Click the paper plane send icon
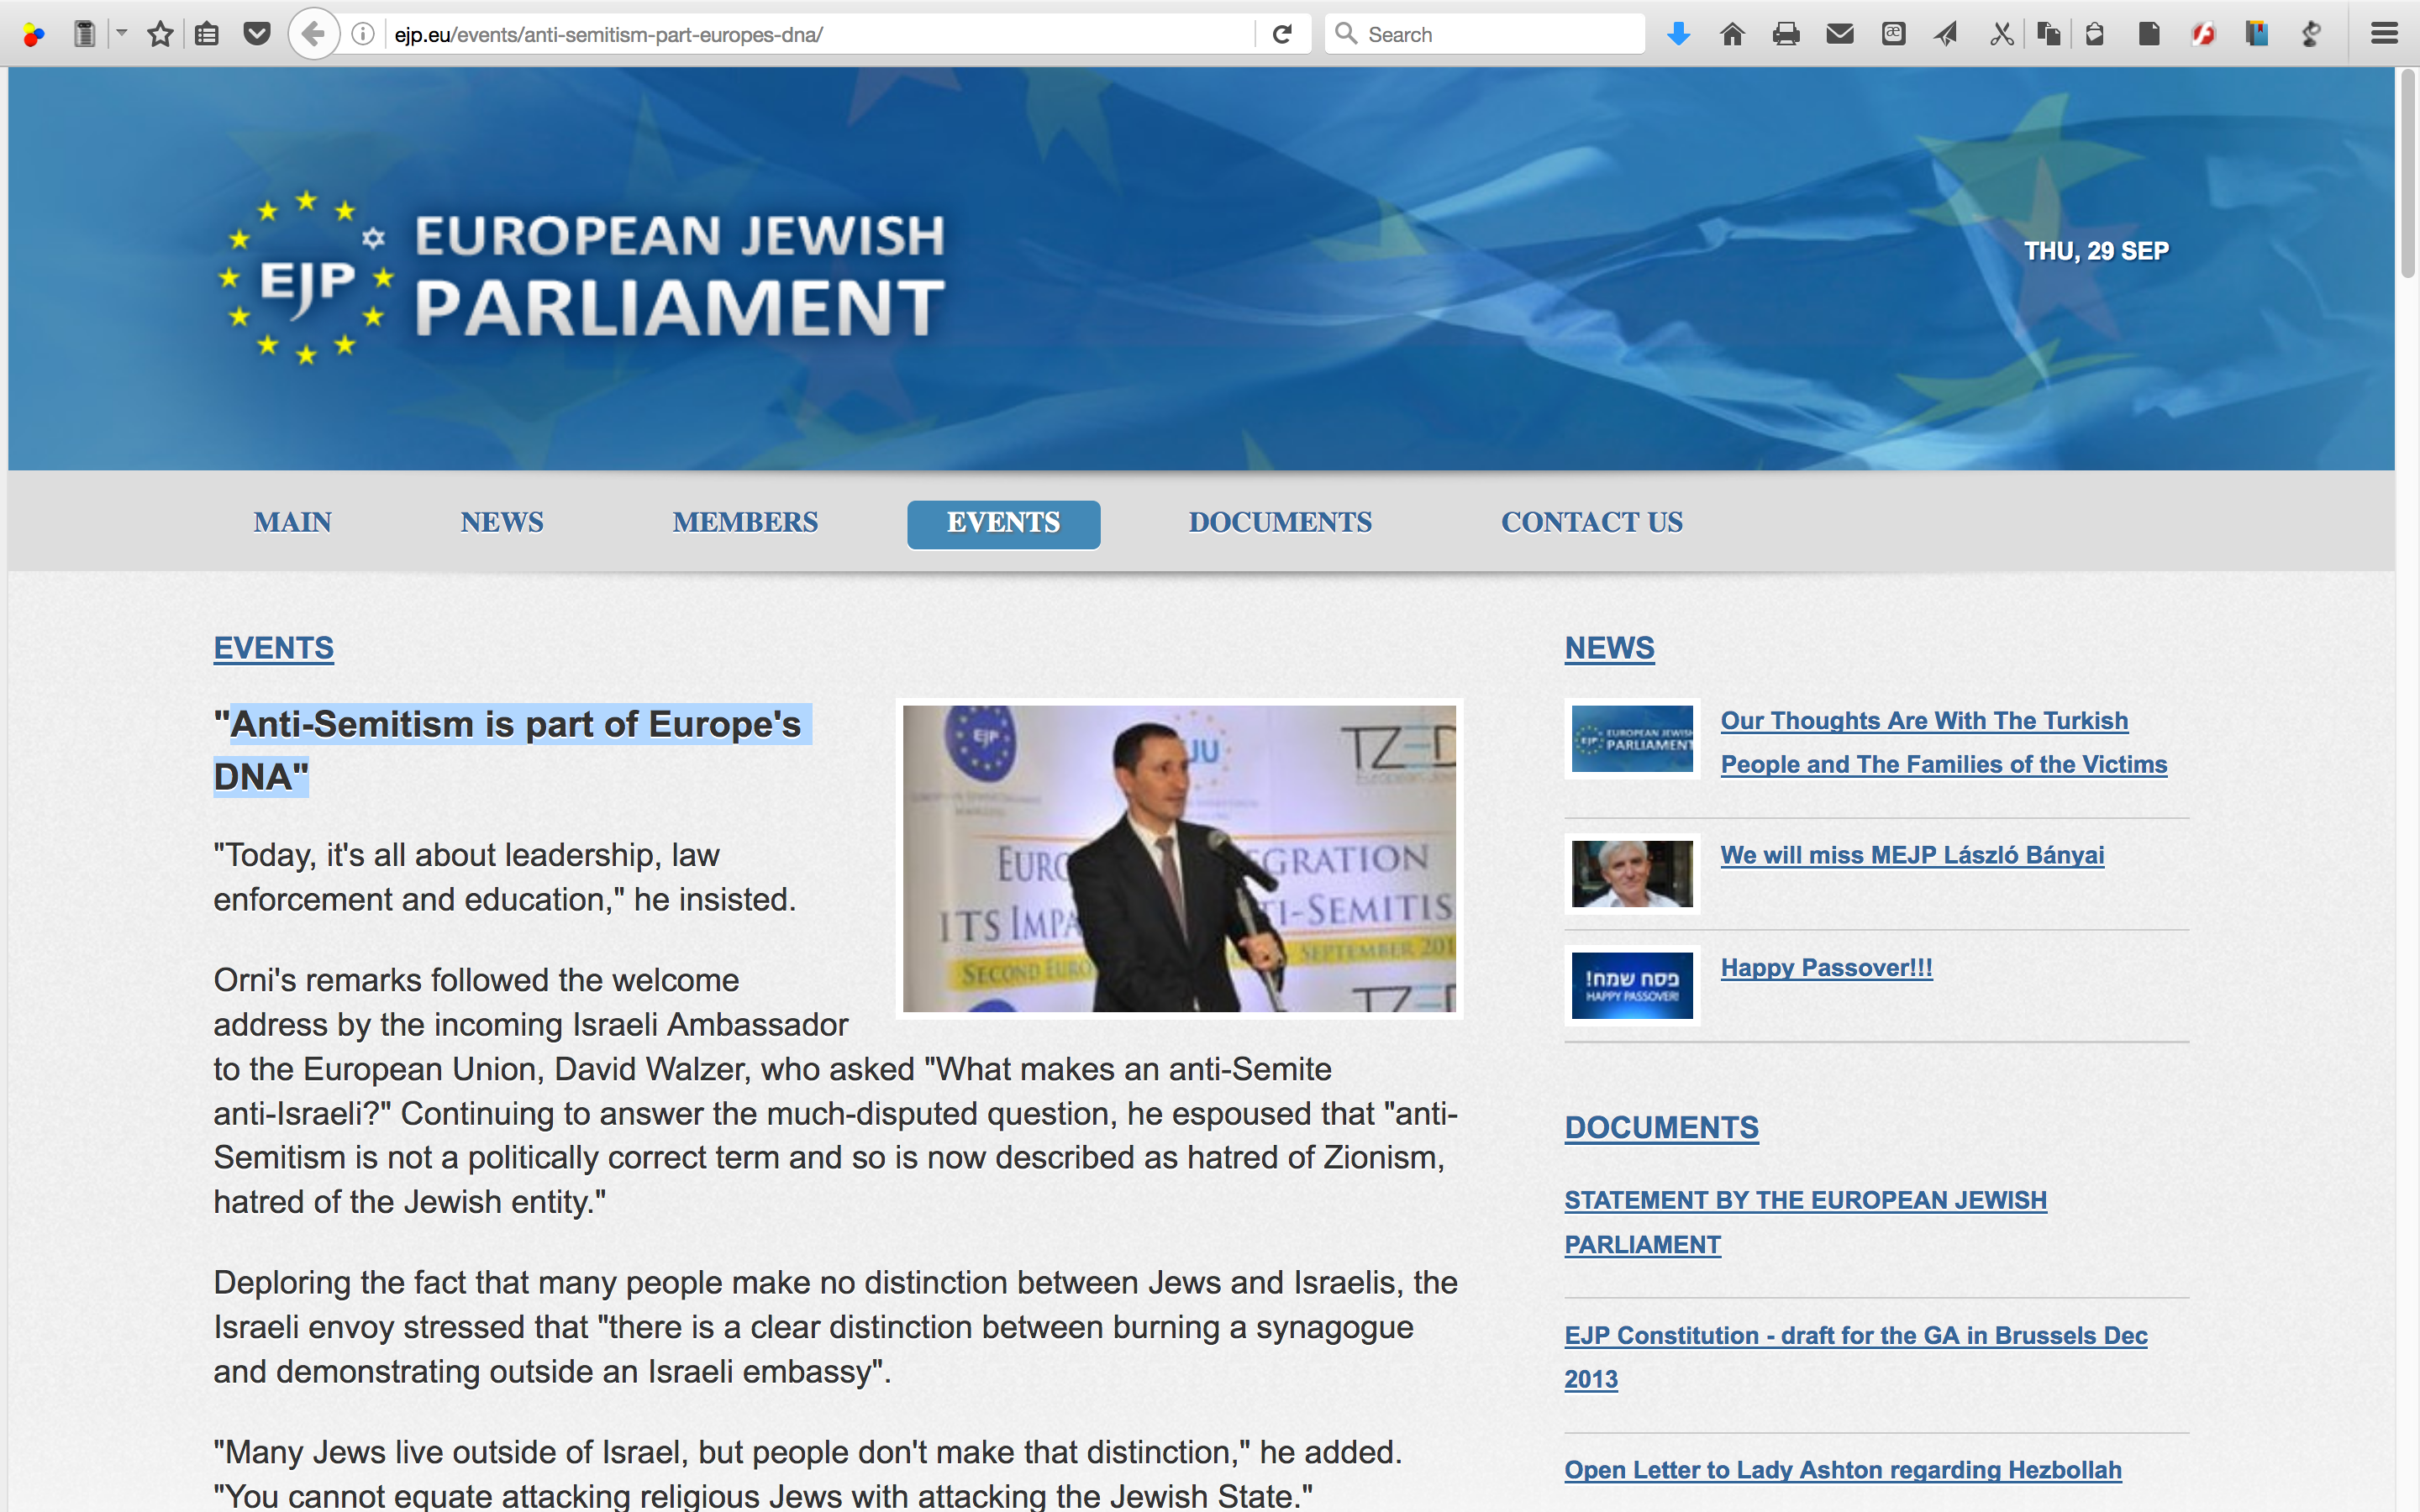 point(1946,35)
